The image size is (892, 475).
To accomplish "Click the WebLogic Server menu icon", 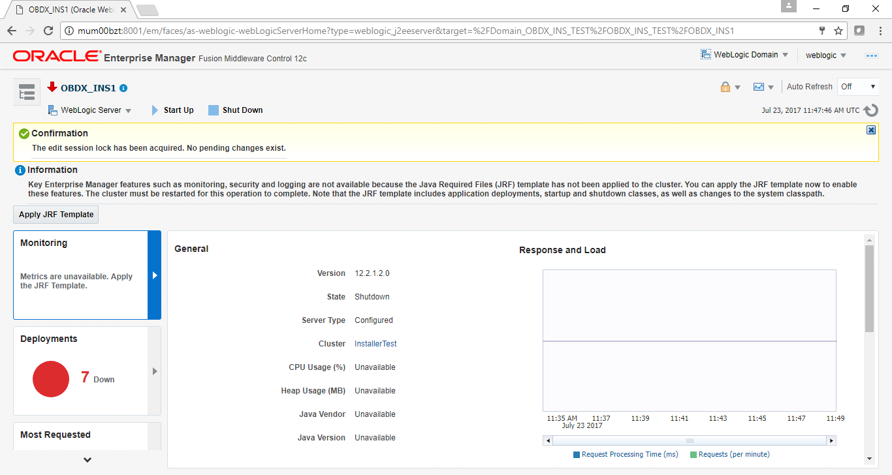I will 53,110.
